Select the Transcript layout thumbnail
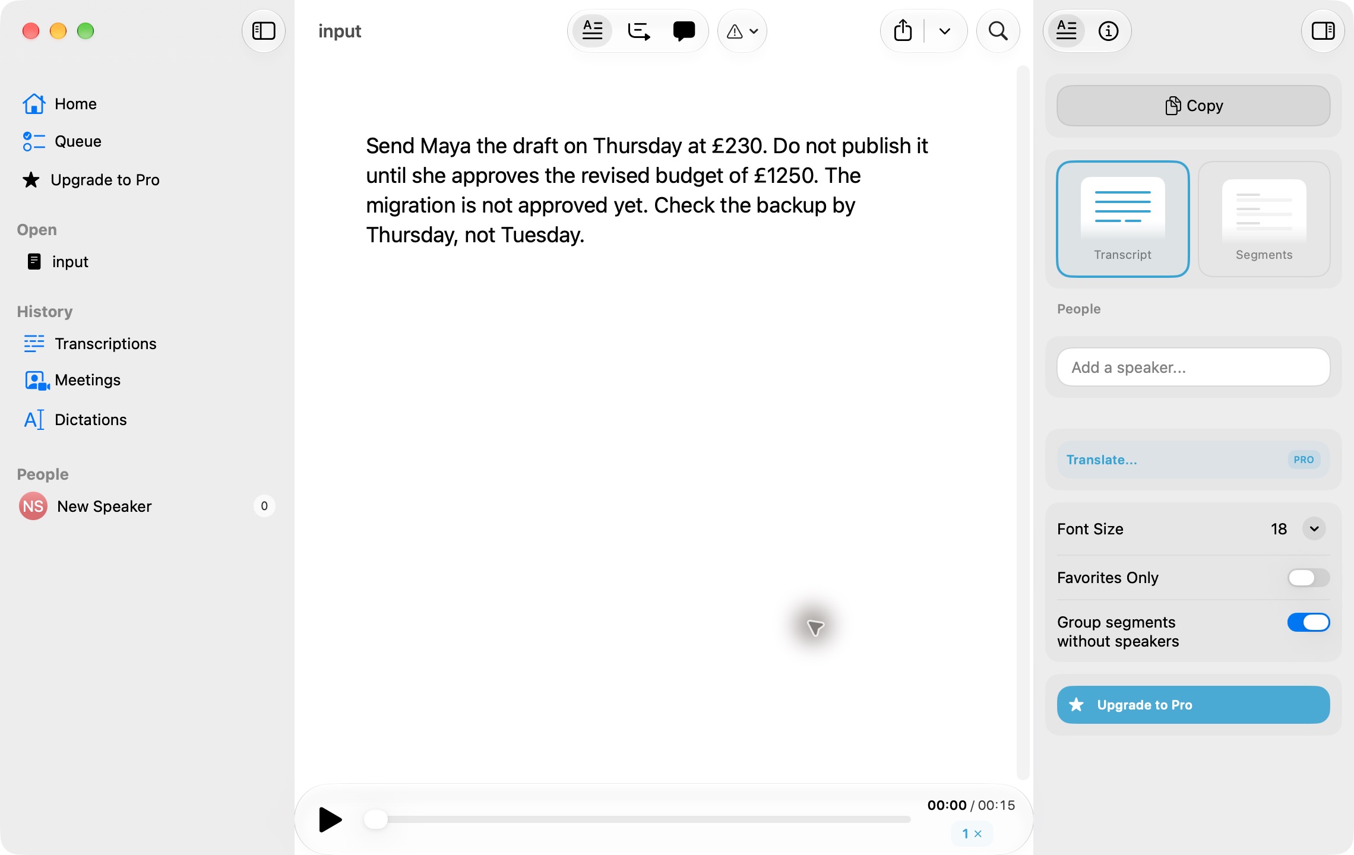The height and width of the screenshot is (855, 1354). click(1122, 219)
